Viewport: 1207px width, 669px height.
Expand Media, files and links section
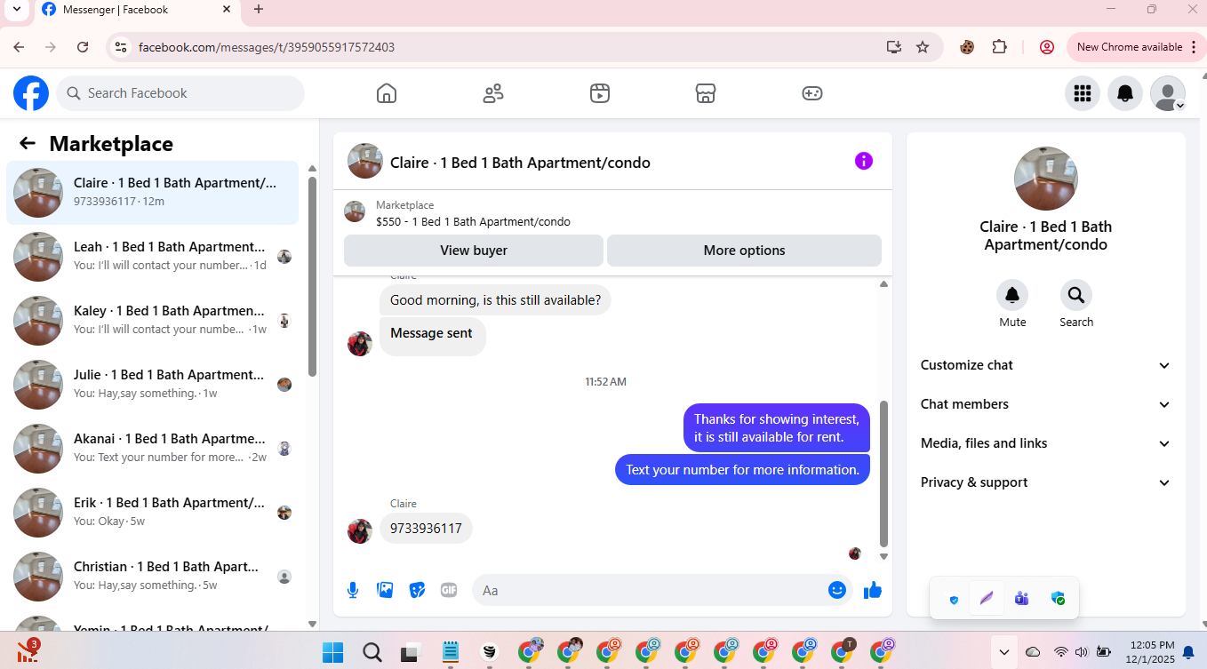coord(1046,443)
